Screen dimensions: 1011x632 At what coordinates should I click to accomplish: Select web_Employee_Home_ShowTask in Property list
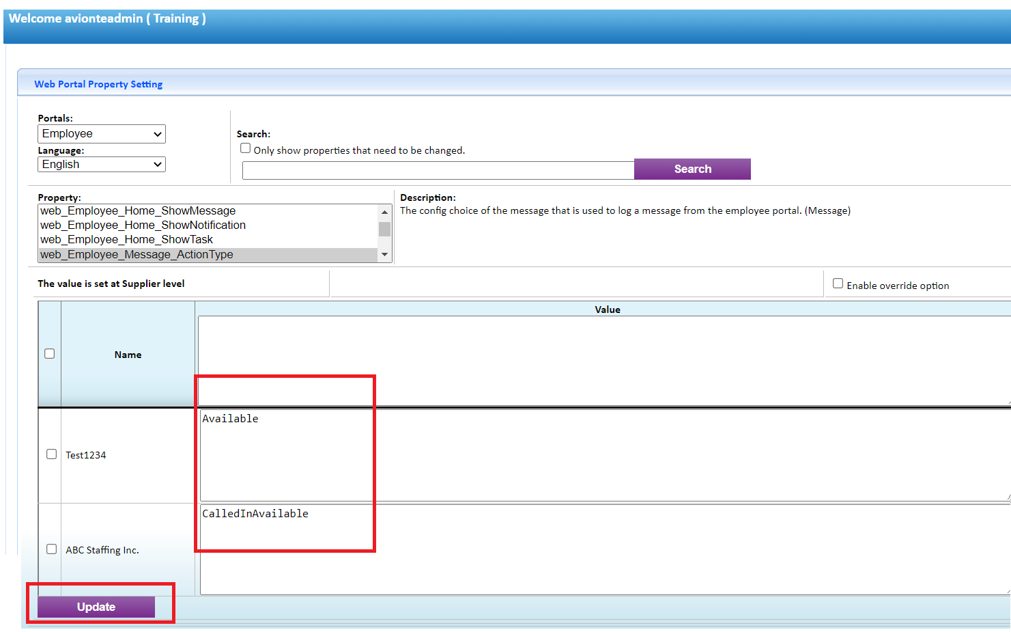point(208,239)
